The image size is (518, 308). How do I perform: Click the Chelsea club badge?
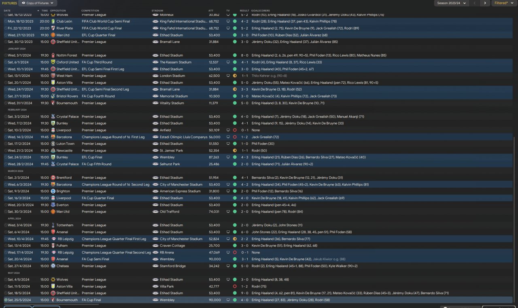click(x=53, y=266)
